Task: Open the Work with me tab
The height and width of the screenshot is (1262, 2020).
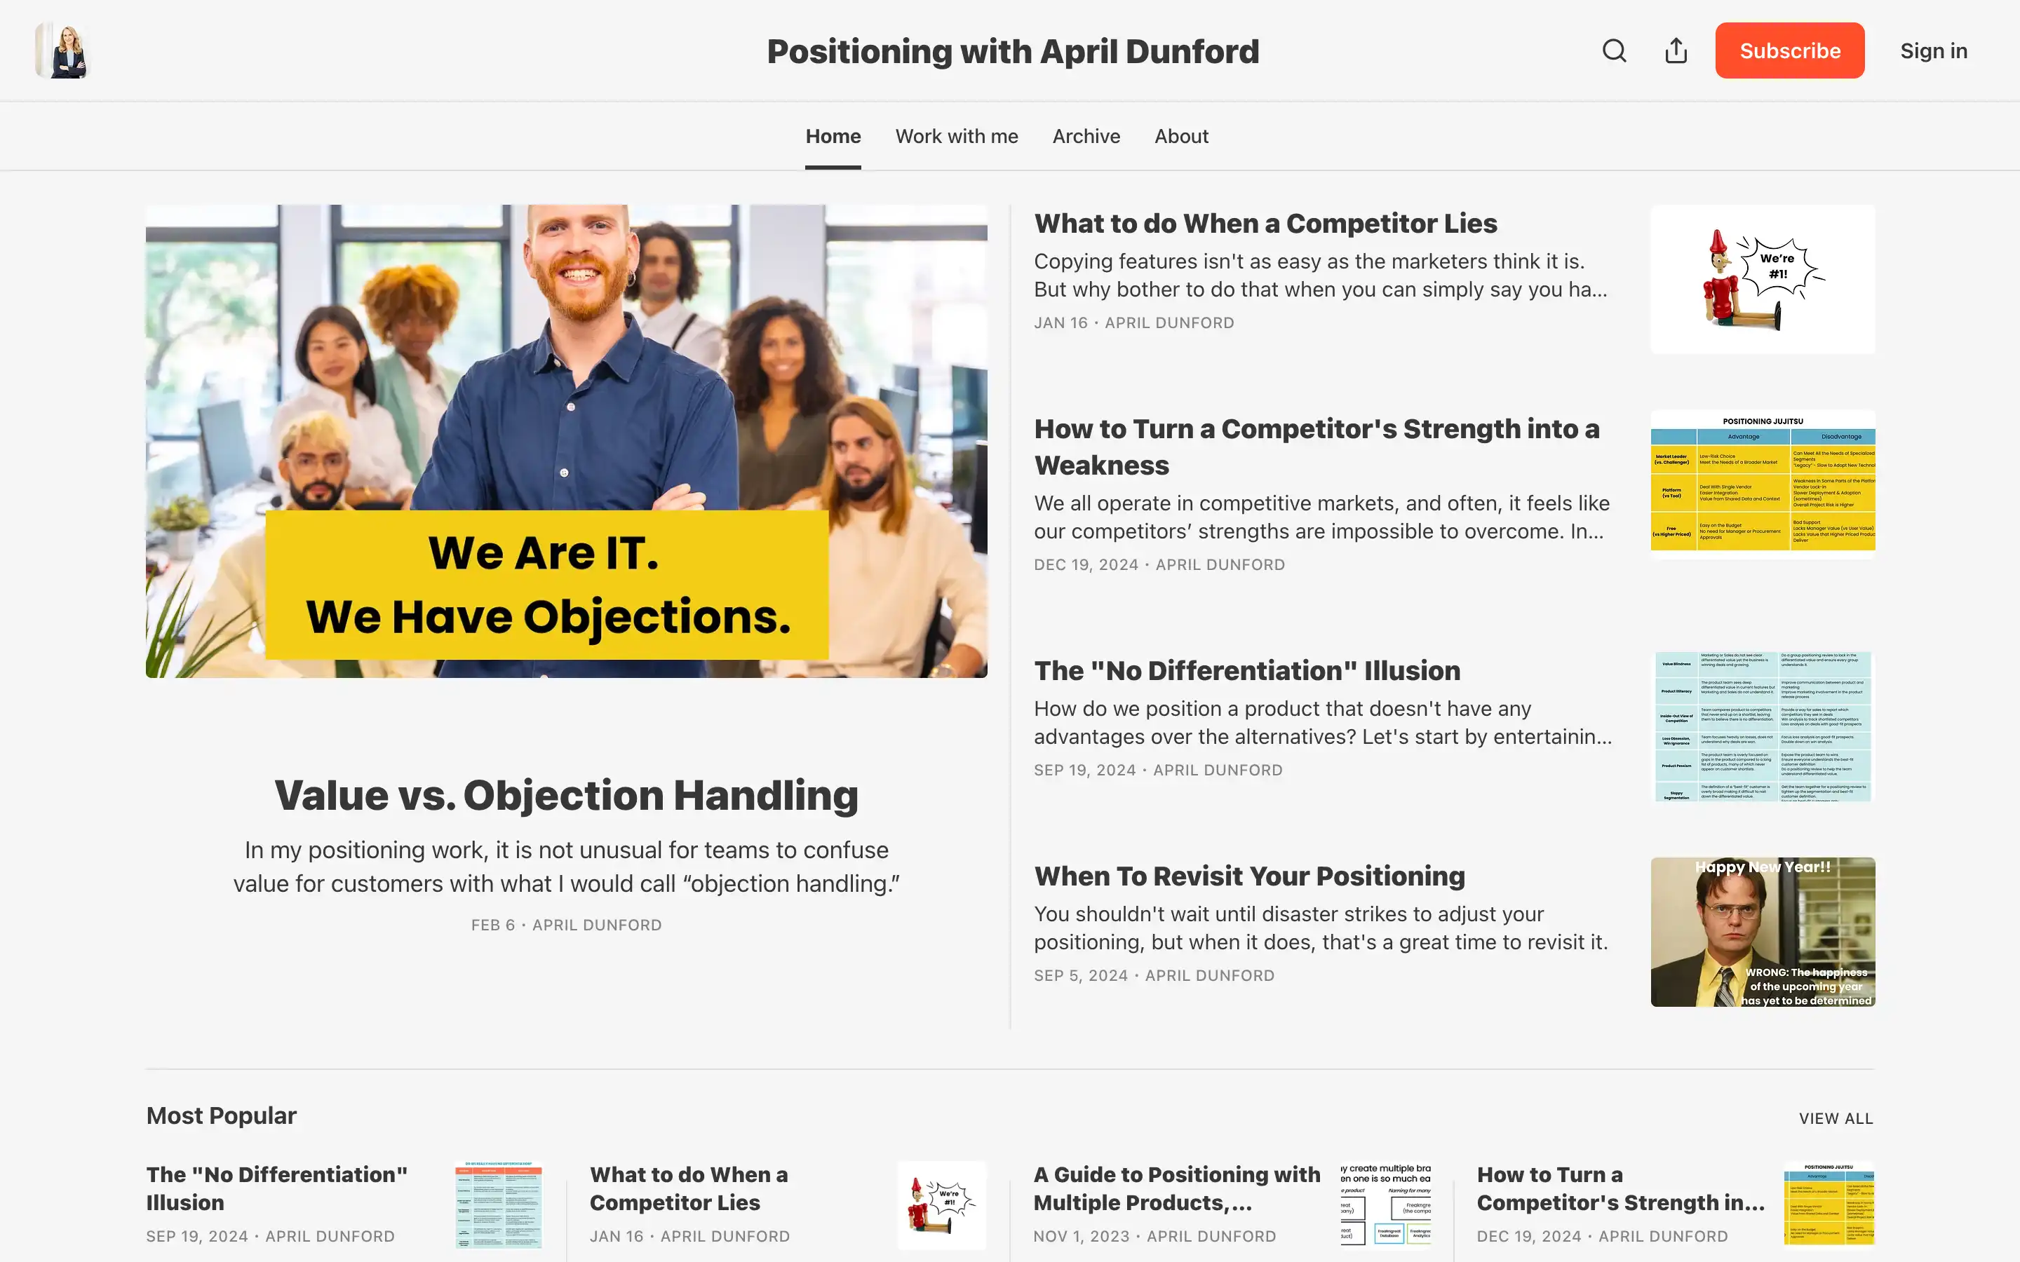Action: [956, 136]
